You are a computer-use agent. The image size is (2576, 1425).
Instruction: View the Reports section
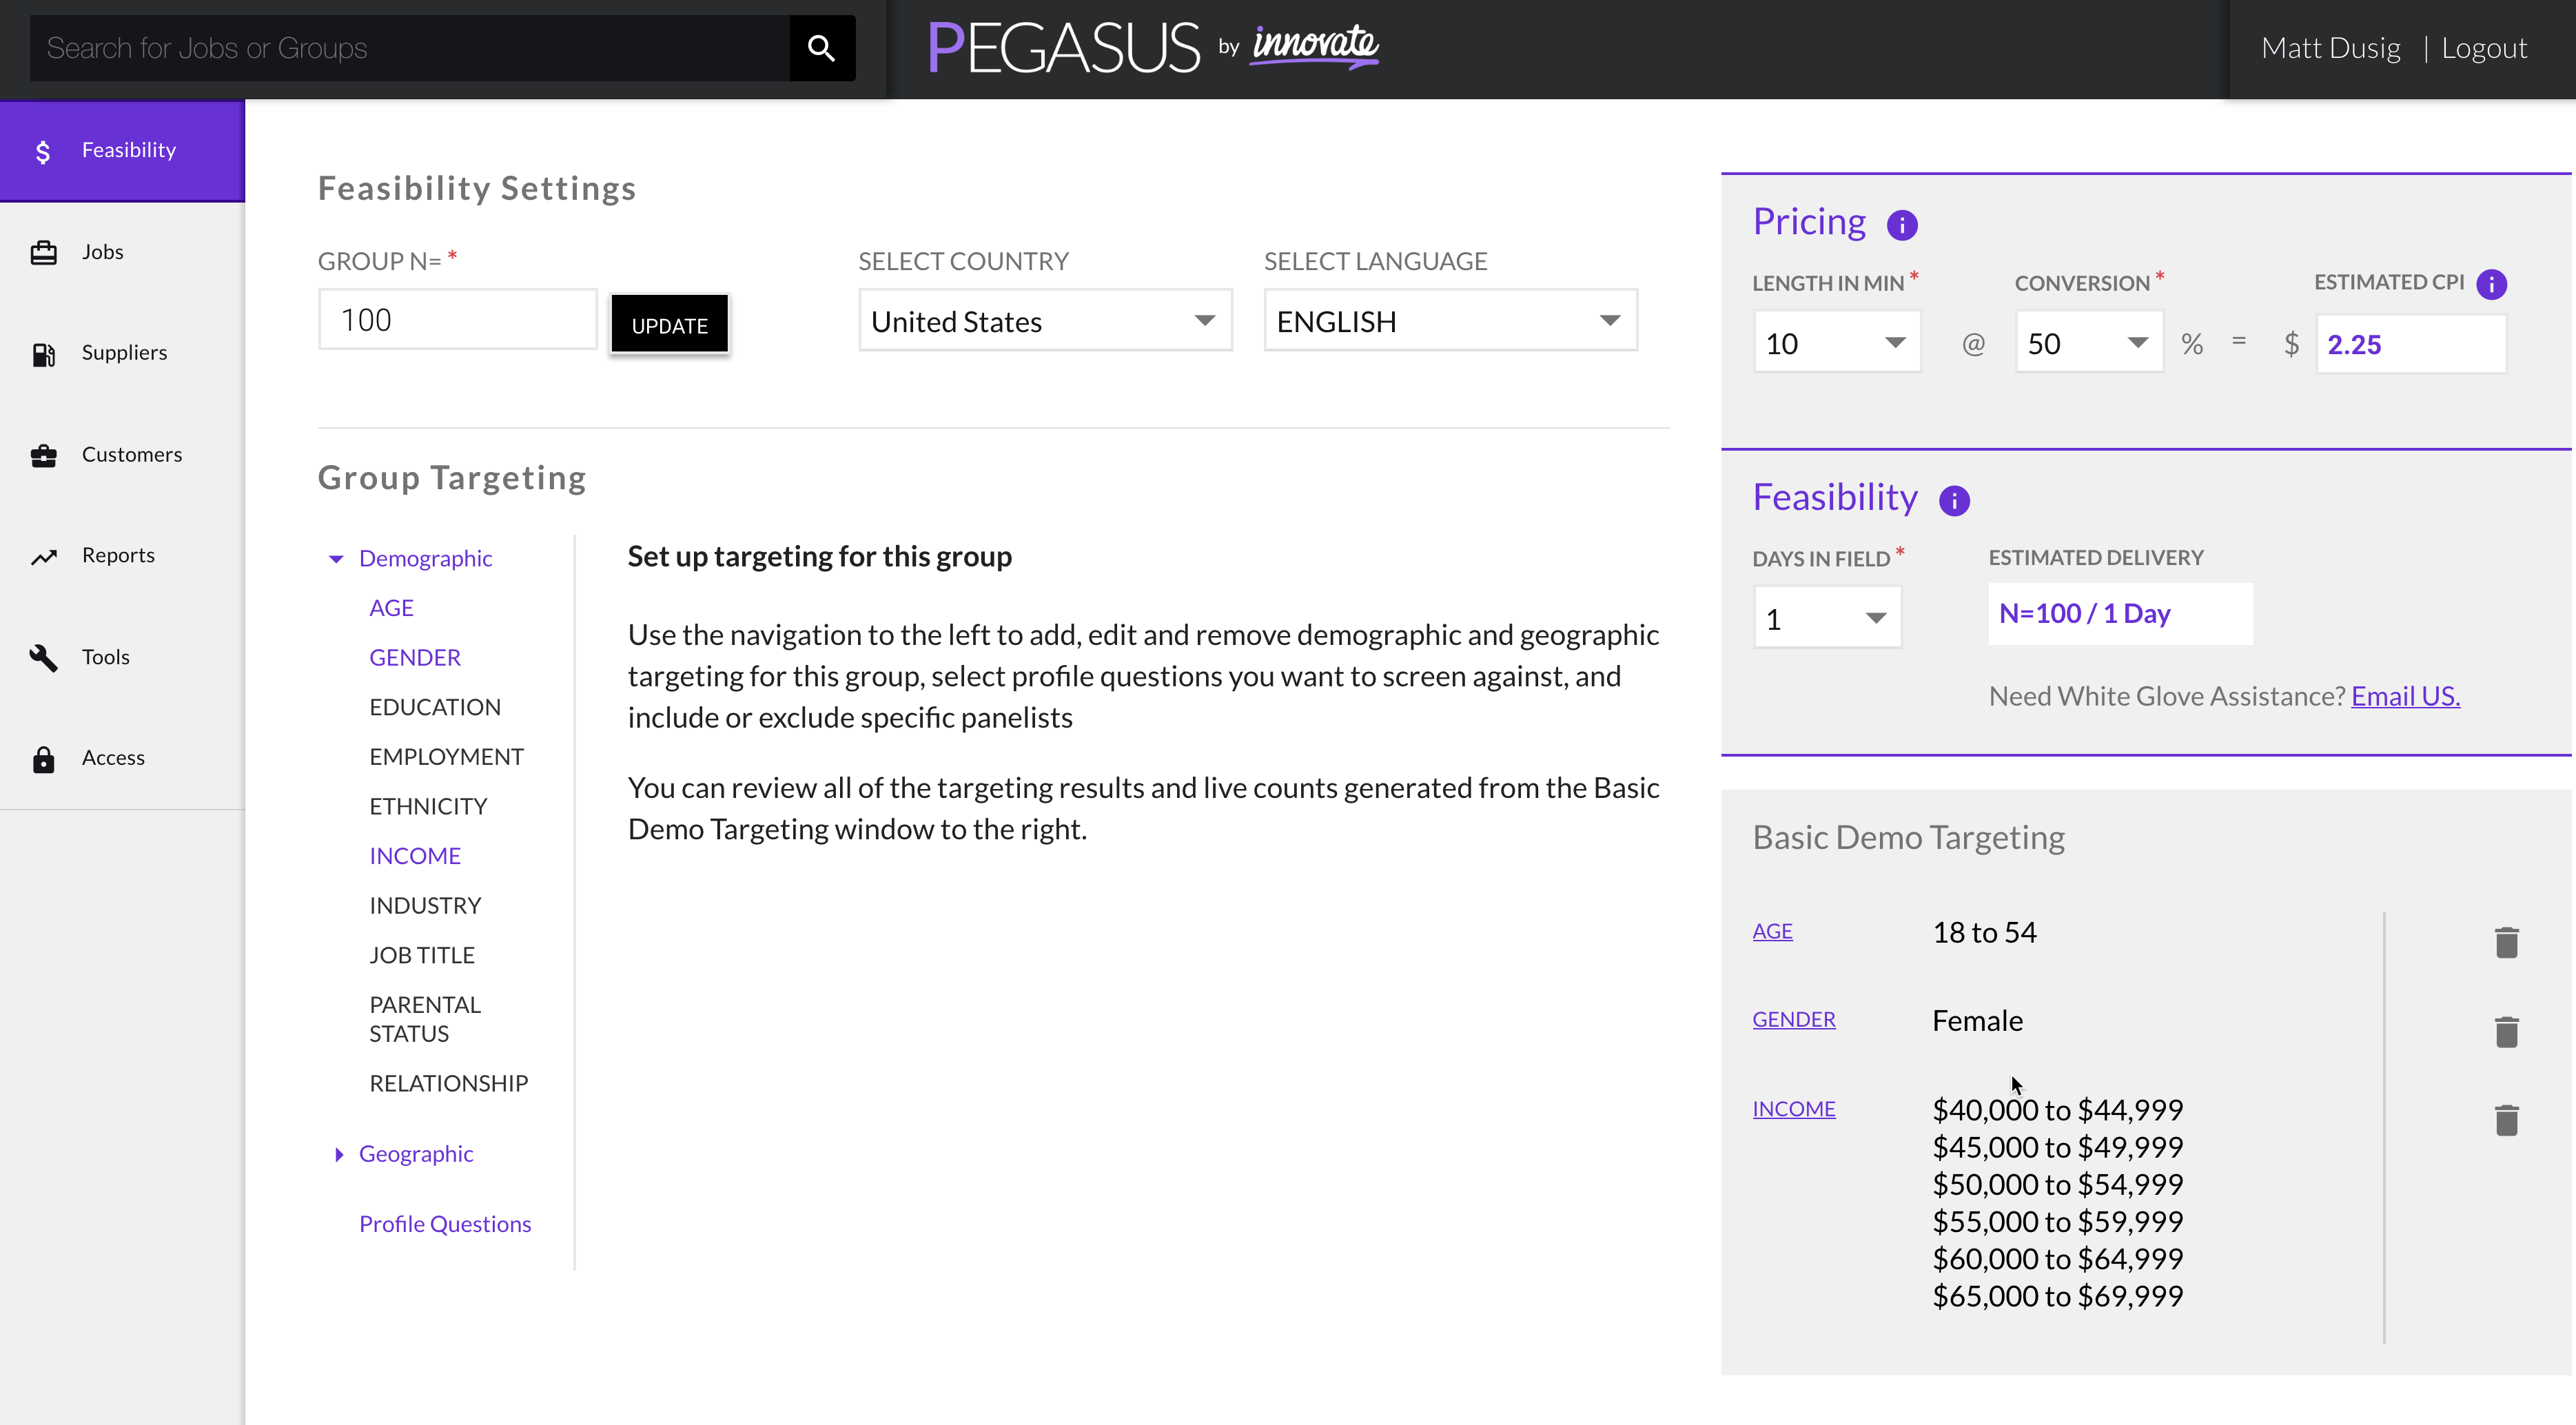[x=118, y=555]
